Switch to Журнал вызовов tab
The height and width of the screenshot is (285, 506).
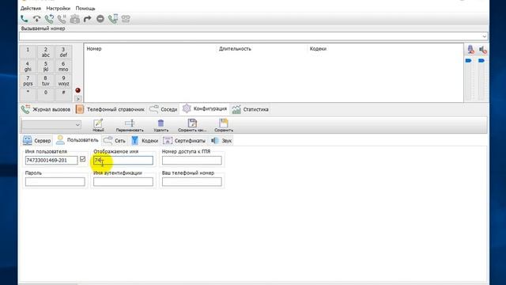[46, 109]
